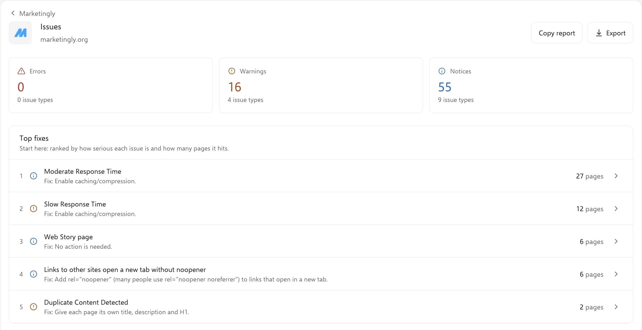The height and width of the screenshot is (330, 642).
Task: Click the '0 issue types' label under Errors
Action: pyautogui.click(x=35, y=100)
